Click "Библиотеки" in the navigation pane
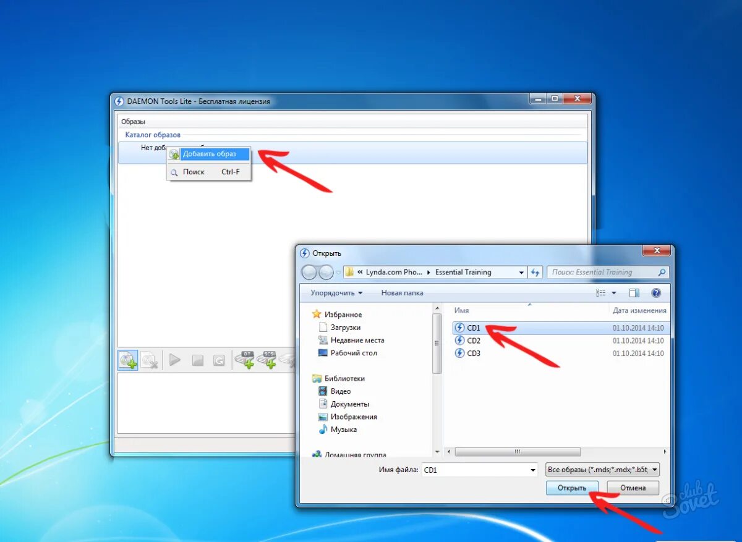 click(339, 378)
